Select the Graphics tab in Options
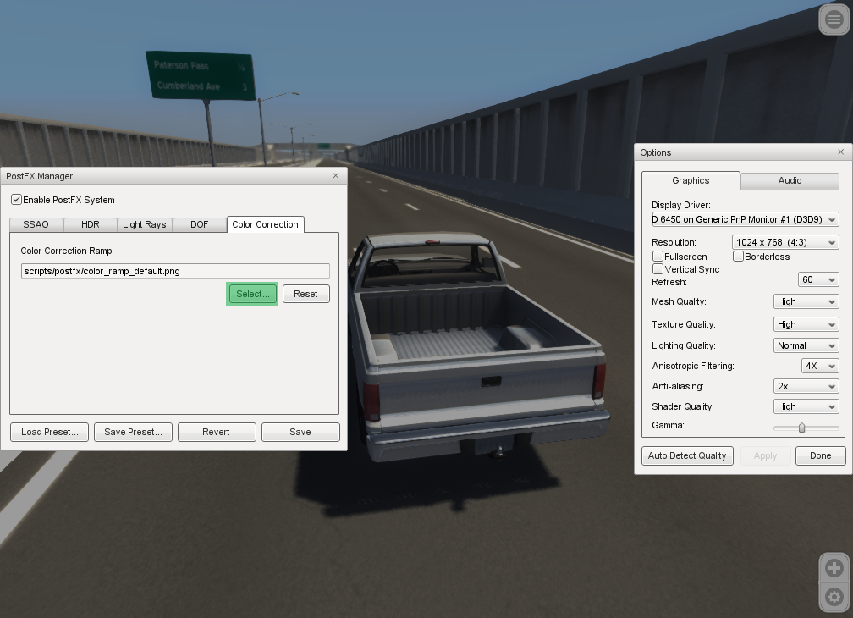This screenshot has height=618, width=853. coord(691,180)
